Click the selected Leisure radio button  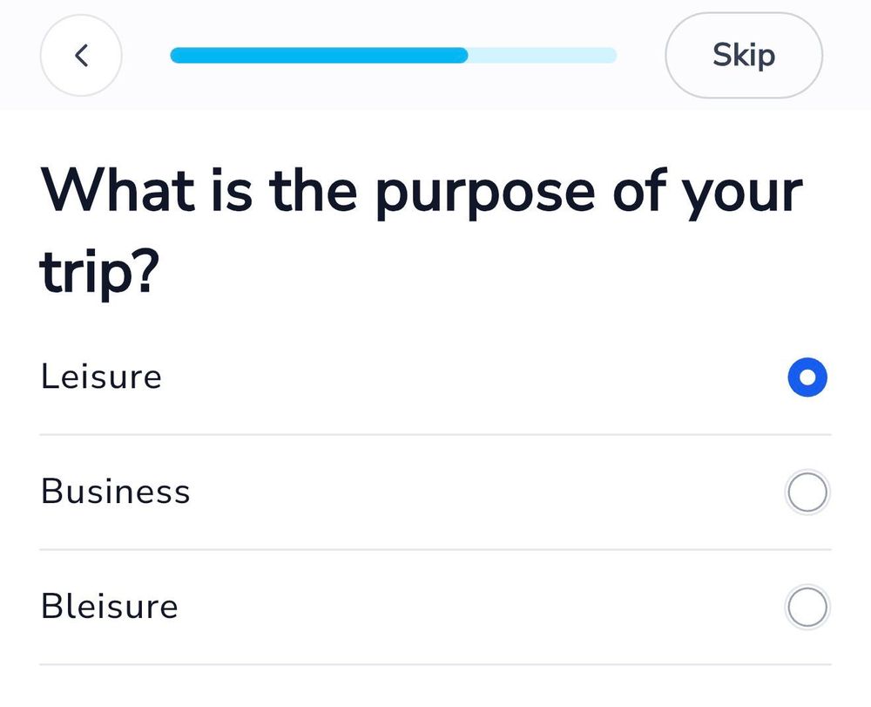click(x=807, y=377)
